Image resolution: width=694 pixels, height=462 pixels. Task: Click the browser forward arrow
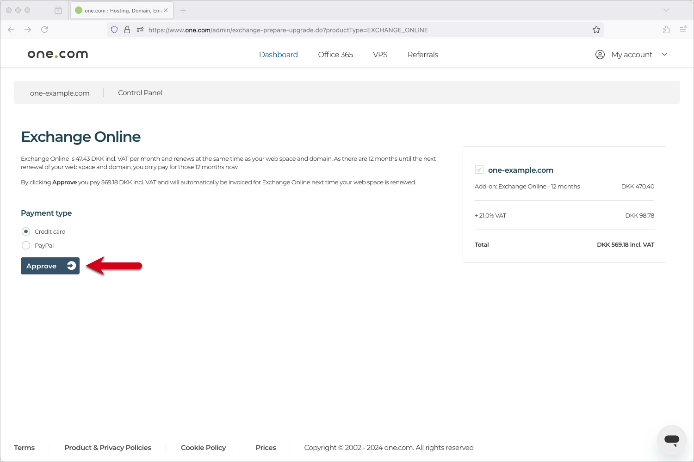(x=28, y=30)
